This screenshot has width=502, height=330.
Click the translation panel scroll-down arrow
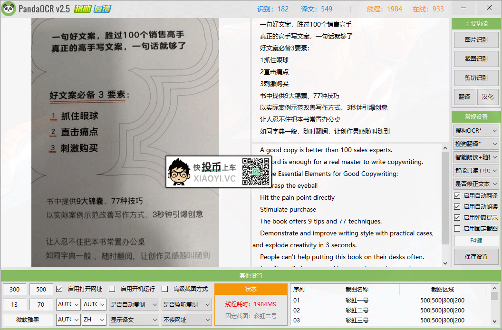pos(445,263)
